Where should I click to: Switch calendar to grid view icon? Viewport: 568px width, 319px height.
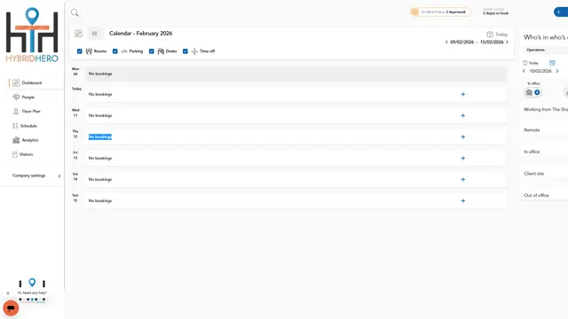click(78, 34)
